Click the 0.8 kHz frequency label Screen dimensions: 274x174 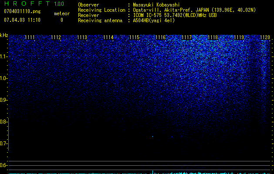(x=3, y=122)
